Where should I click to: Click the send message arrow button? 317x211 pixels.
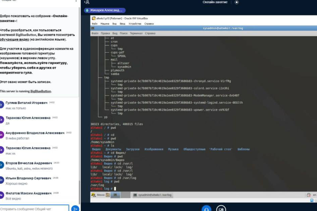[x=75, y=208]
